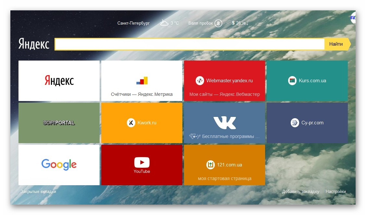The width and height of the screenshot is (366, 215).
Task: Click the Kwork.ru round icon
Action: click(131, 123)
